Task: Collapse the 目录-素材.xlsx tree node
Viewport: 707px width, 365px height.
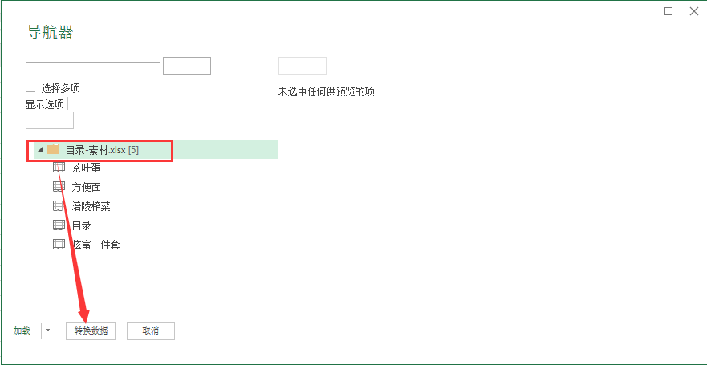Action: pyautogui.click(x=40, y=149)
